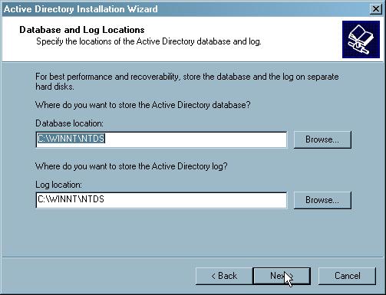Click the 'For best performance and recoverability' note
This screenshot has height=295, width=386.
(x=187, y=82)
